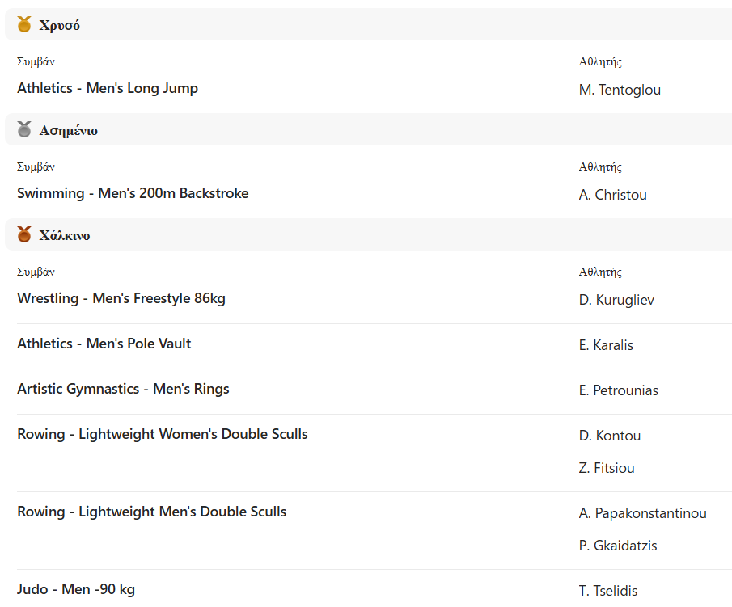Image resolution: width=732 pixels, height=607 pixels.
Task: View athlete A. Christou
Action: 612,195
